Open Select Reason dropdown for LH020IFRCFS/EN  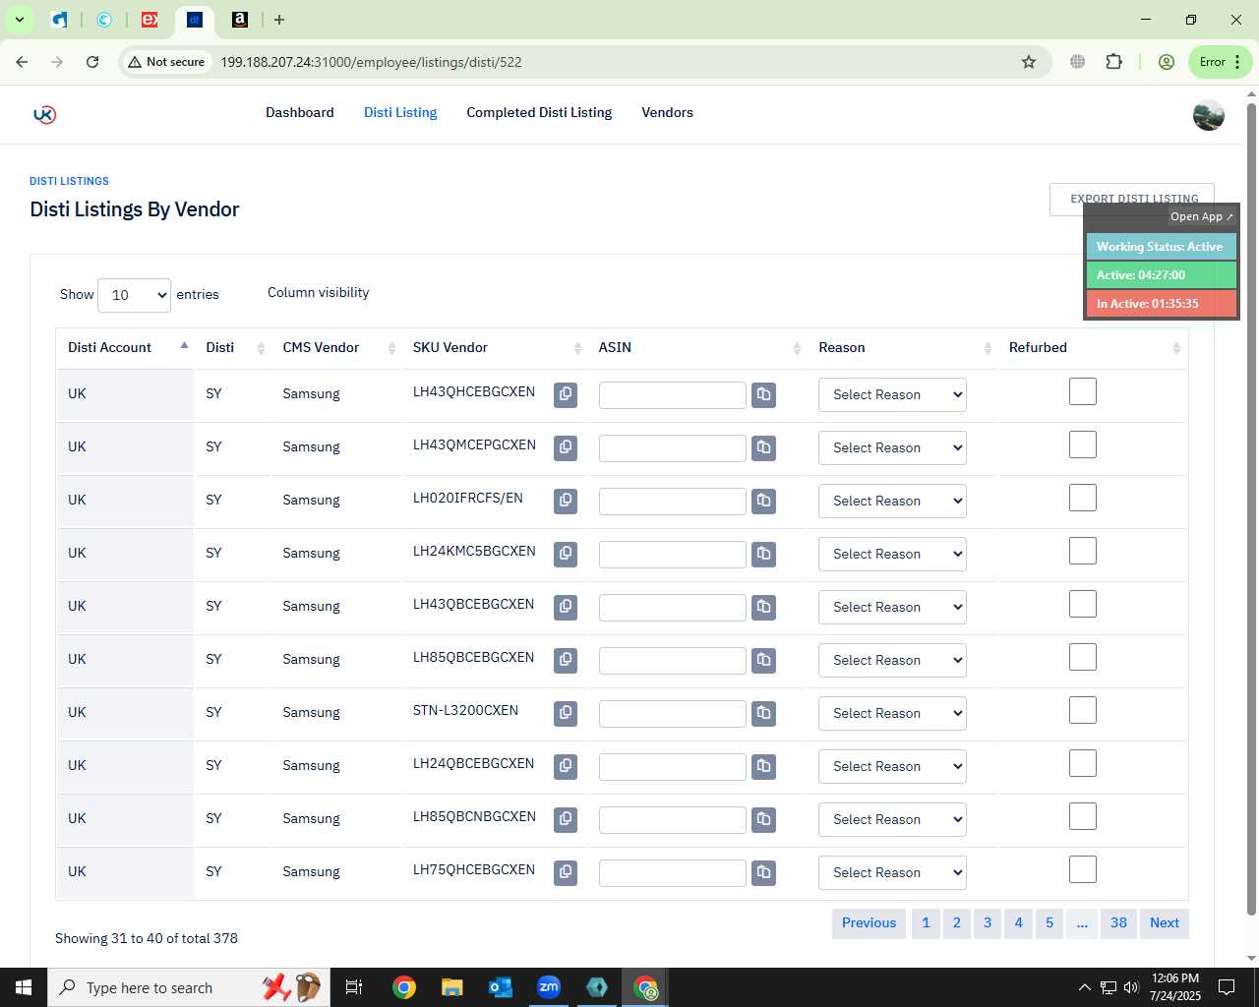(892, 501)
